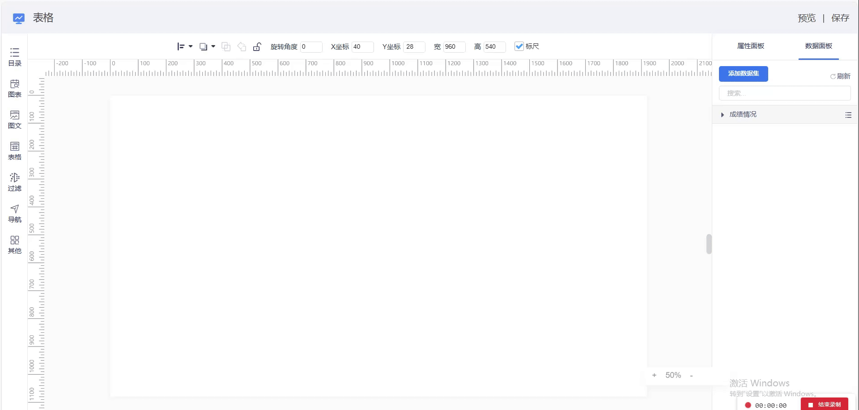Click the 添加数据集 button

pos(744,74)
